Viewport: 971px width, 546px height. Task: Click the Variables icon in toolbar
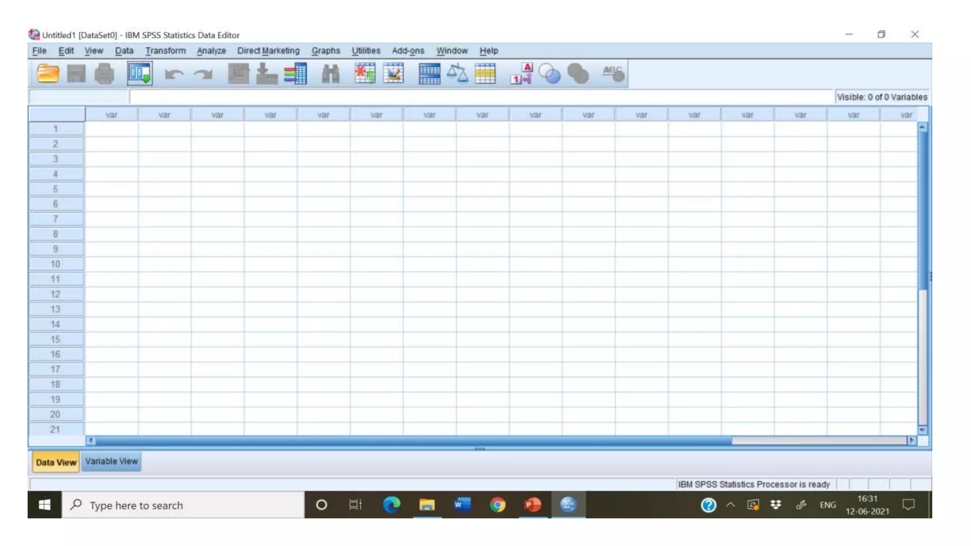(x=295, y=73)
